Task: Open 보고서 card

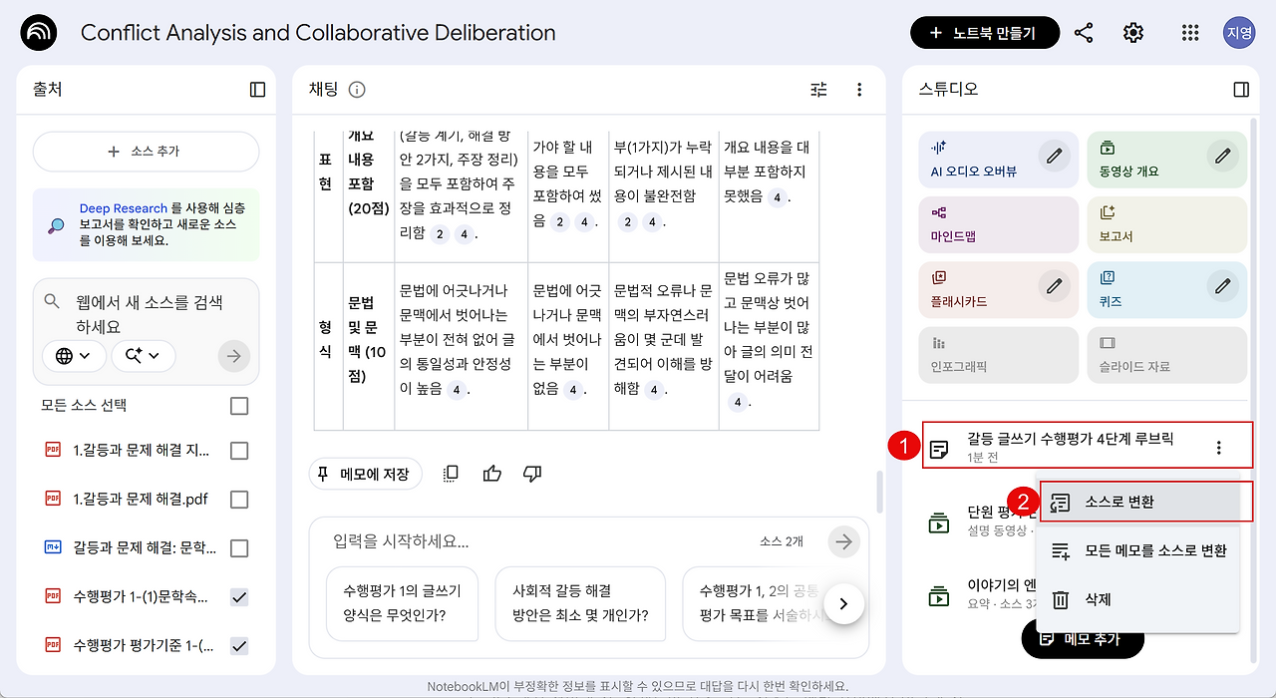Action: pyautogui.click(x=1167, y=222)
